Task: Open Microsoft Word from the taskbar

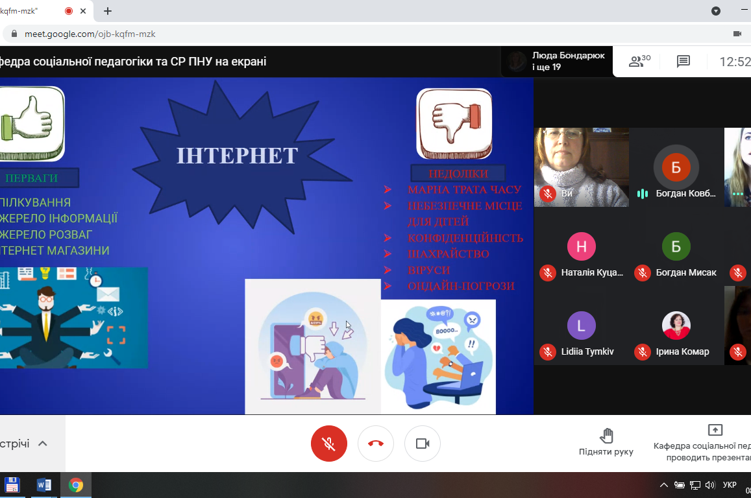Action: 44,485
